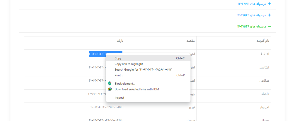
Task: Click the barcode in the امیدوار row
Action: tap(106, 107)
